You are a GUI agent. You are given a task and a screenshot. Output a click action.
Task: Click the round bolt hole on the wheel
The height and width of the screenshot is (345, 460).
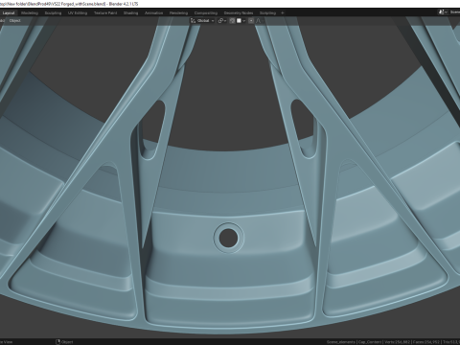click(229, 238)
